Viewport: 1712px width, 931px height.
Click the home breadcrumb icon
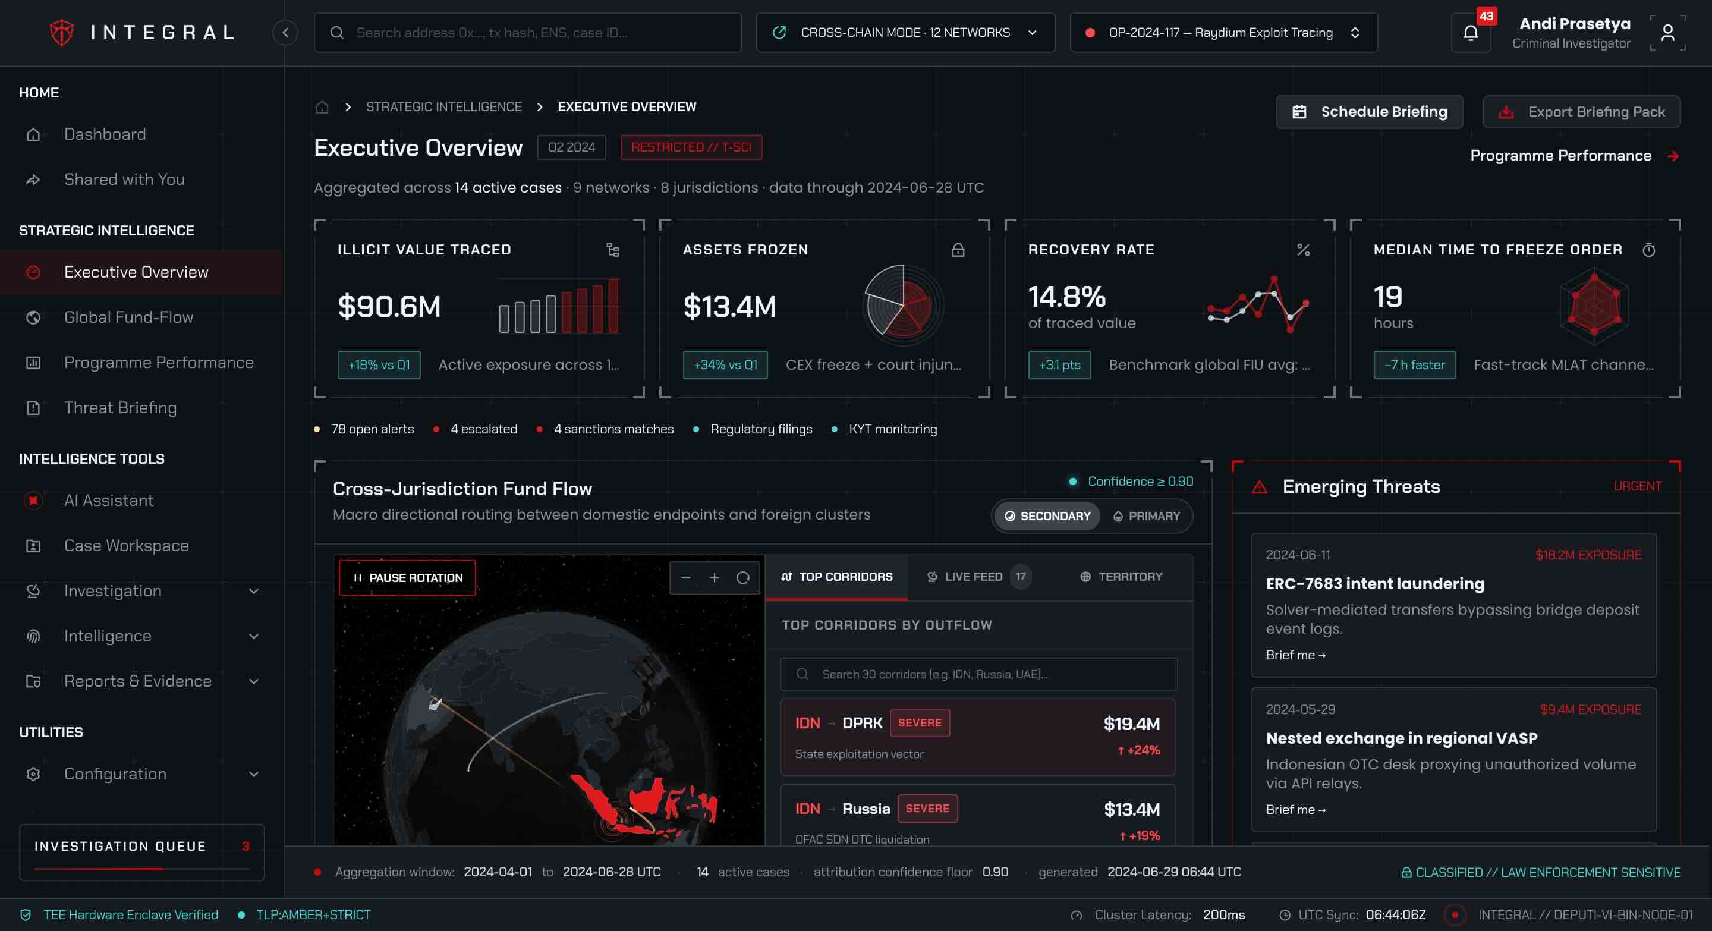coord(322,107)
